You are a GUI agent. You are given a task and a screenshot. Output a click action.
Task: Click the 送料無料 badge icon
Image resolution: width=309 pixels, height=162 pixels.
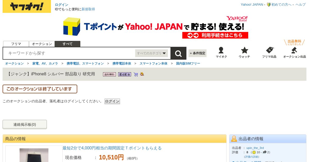[x=109, y=74]
